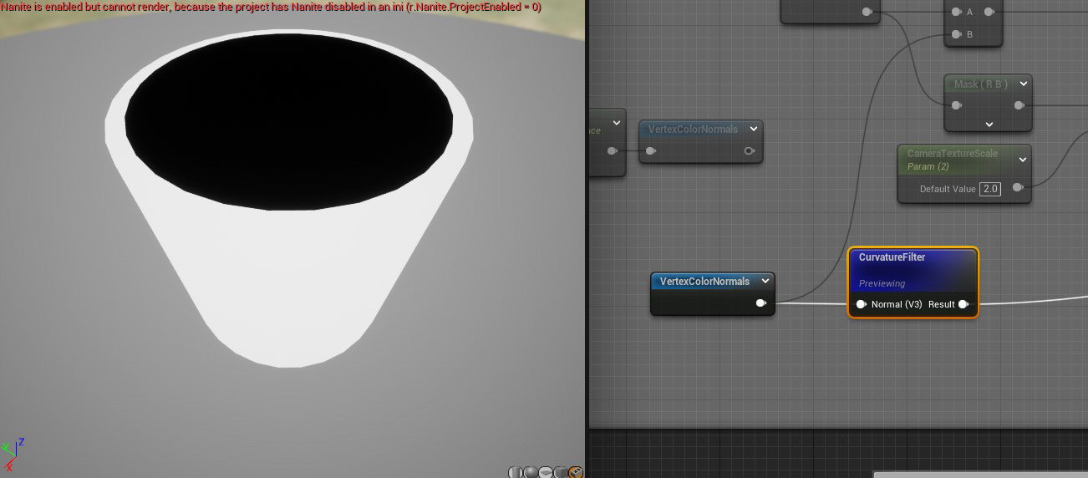Click the red Nanite warning message

(x=271, y=7)
